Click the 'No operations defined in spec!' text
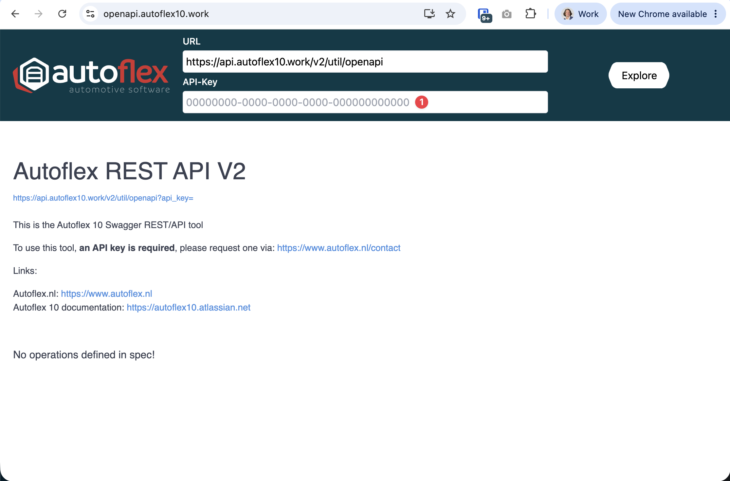 coord(84,355)
